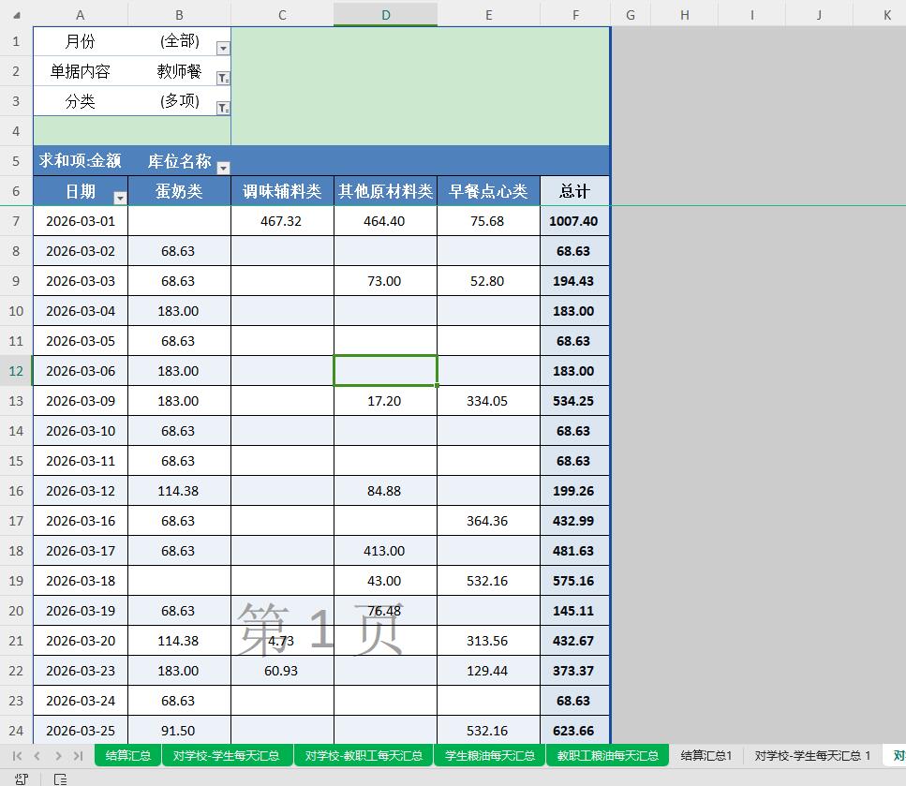906x786 pixels.
Task: Click the total cell 534.25
Action: point(575,401)
